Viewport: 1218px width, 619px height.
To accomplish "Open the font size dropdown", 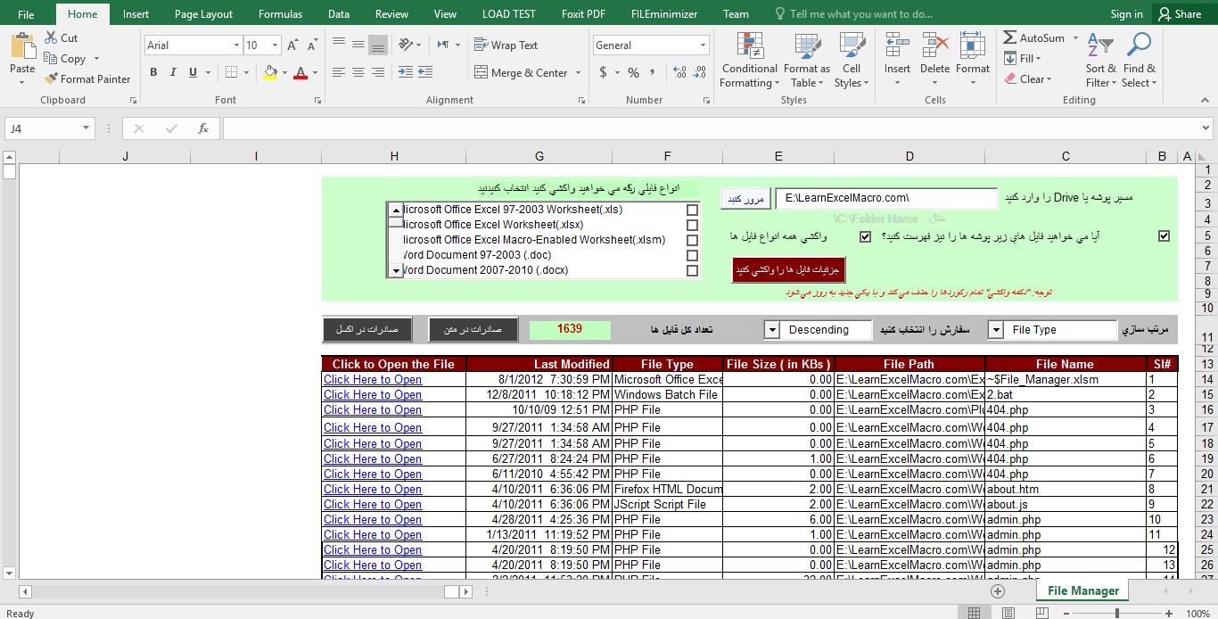I will point(275,45).
